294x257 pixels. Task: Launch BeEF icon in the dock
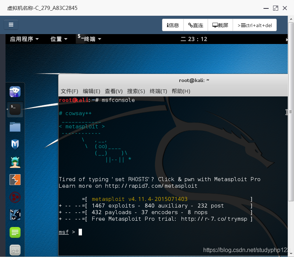15,215
